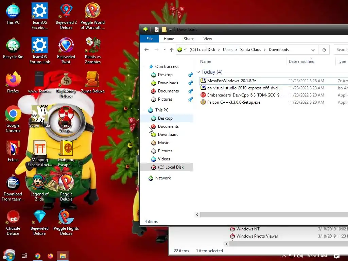Image resolution: width=348 pixels, height=261 pixels.
Task: Click the clock in system tray
Action: click(317, 256)
